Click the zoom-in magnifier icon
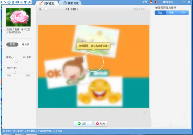This screenshot has height=135, width=193. point(68,9)
